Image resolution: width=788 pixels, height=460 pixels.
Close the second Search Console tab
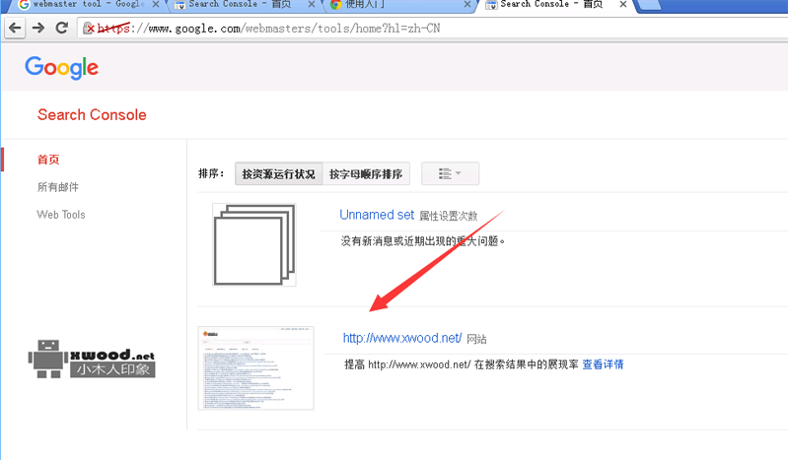tap(311, 5)
